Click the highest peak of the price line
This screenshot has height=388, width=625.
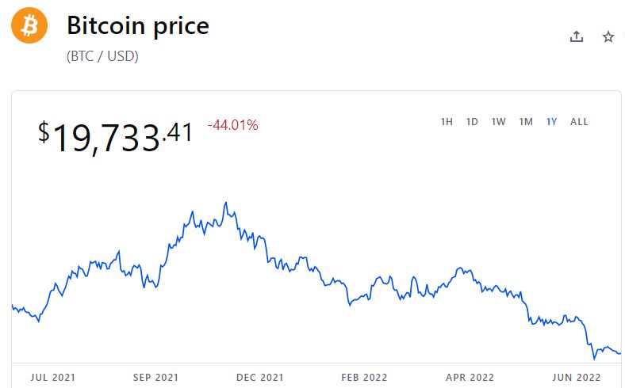[226, 203]
